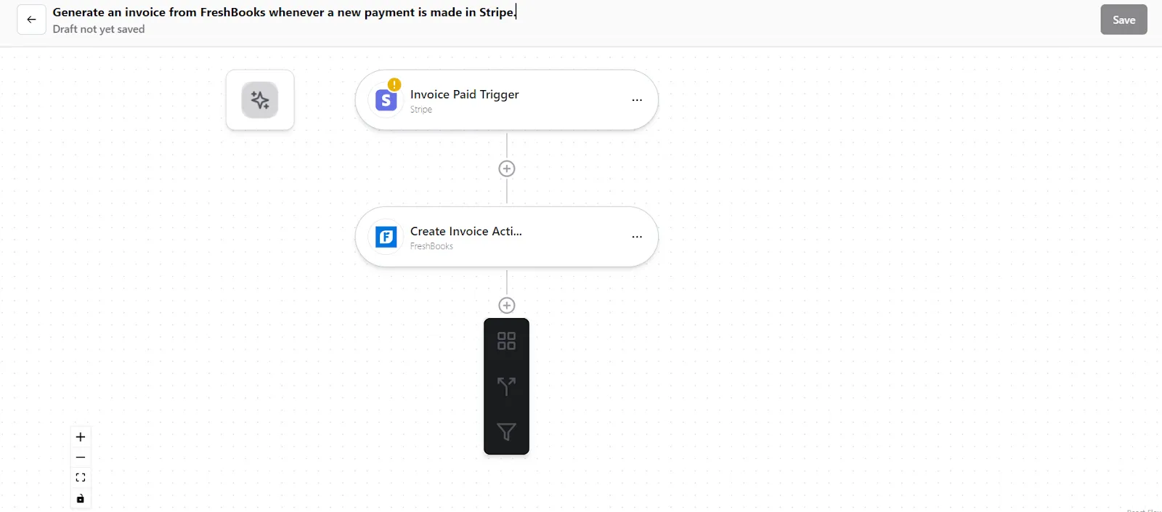Viewport: 1162px width, 512px height.
Task: Zoom out of the canvas
Action: pyautogui.click(x=81, y=458)
